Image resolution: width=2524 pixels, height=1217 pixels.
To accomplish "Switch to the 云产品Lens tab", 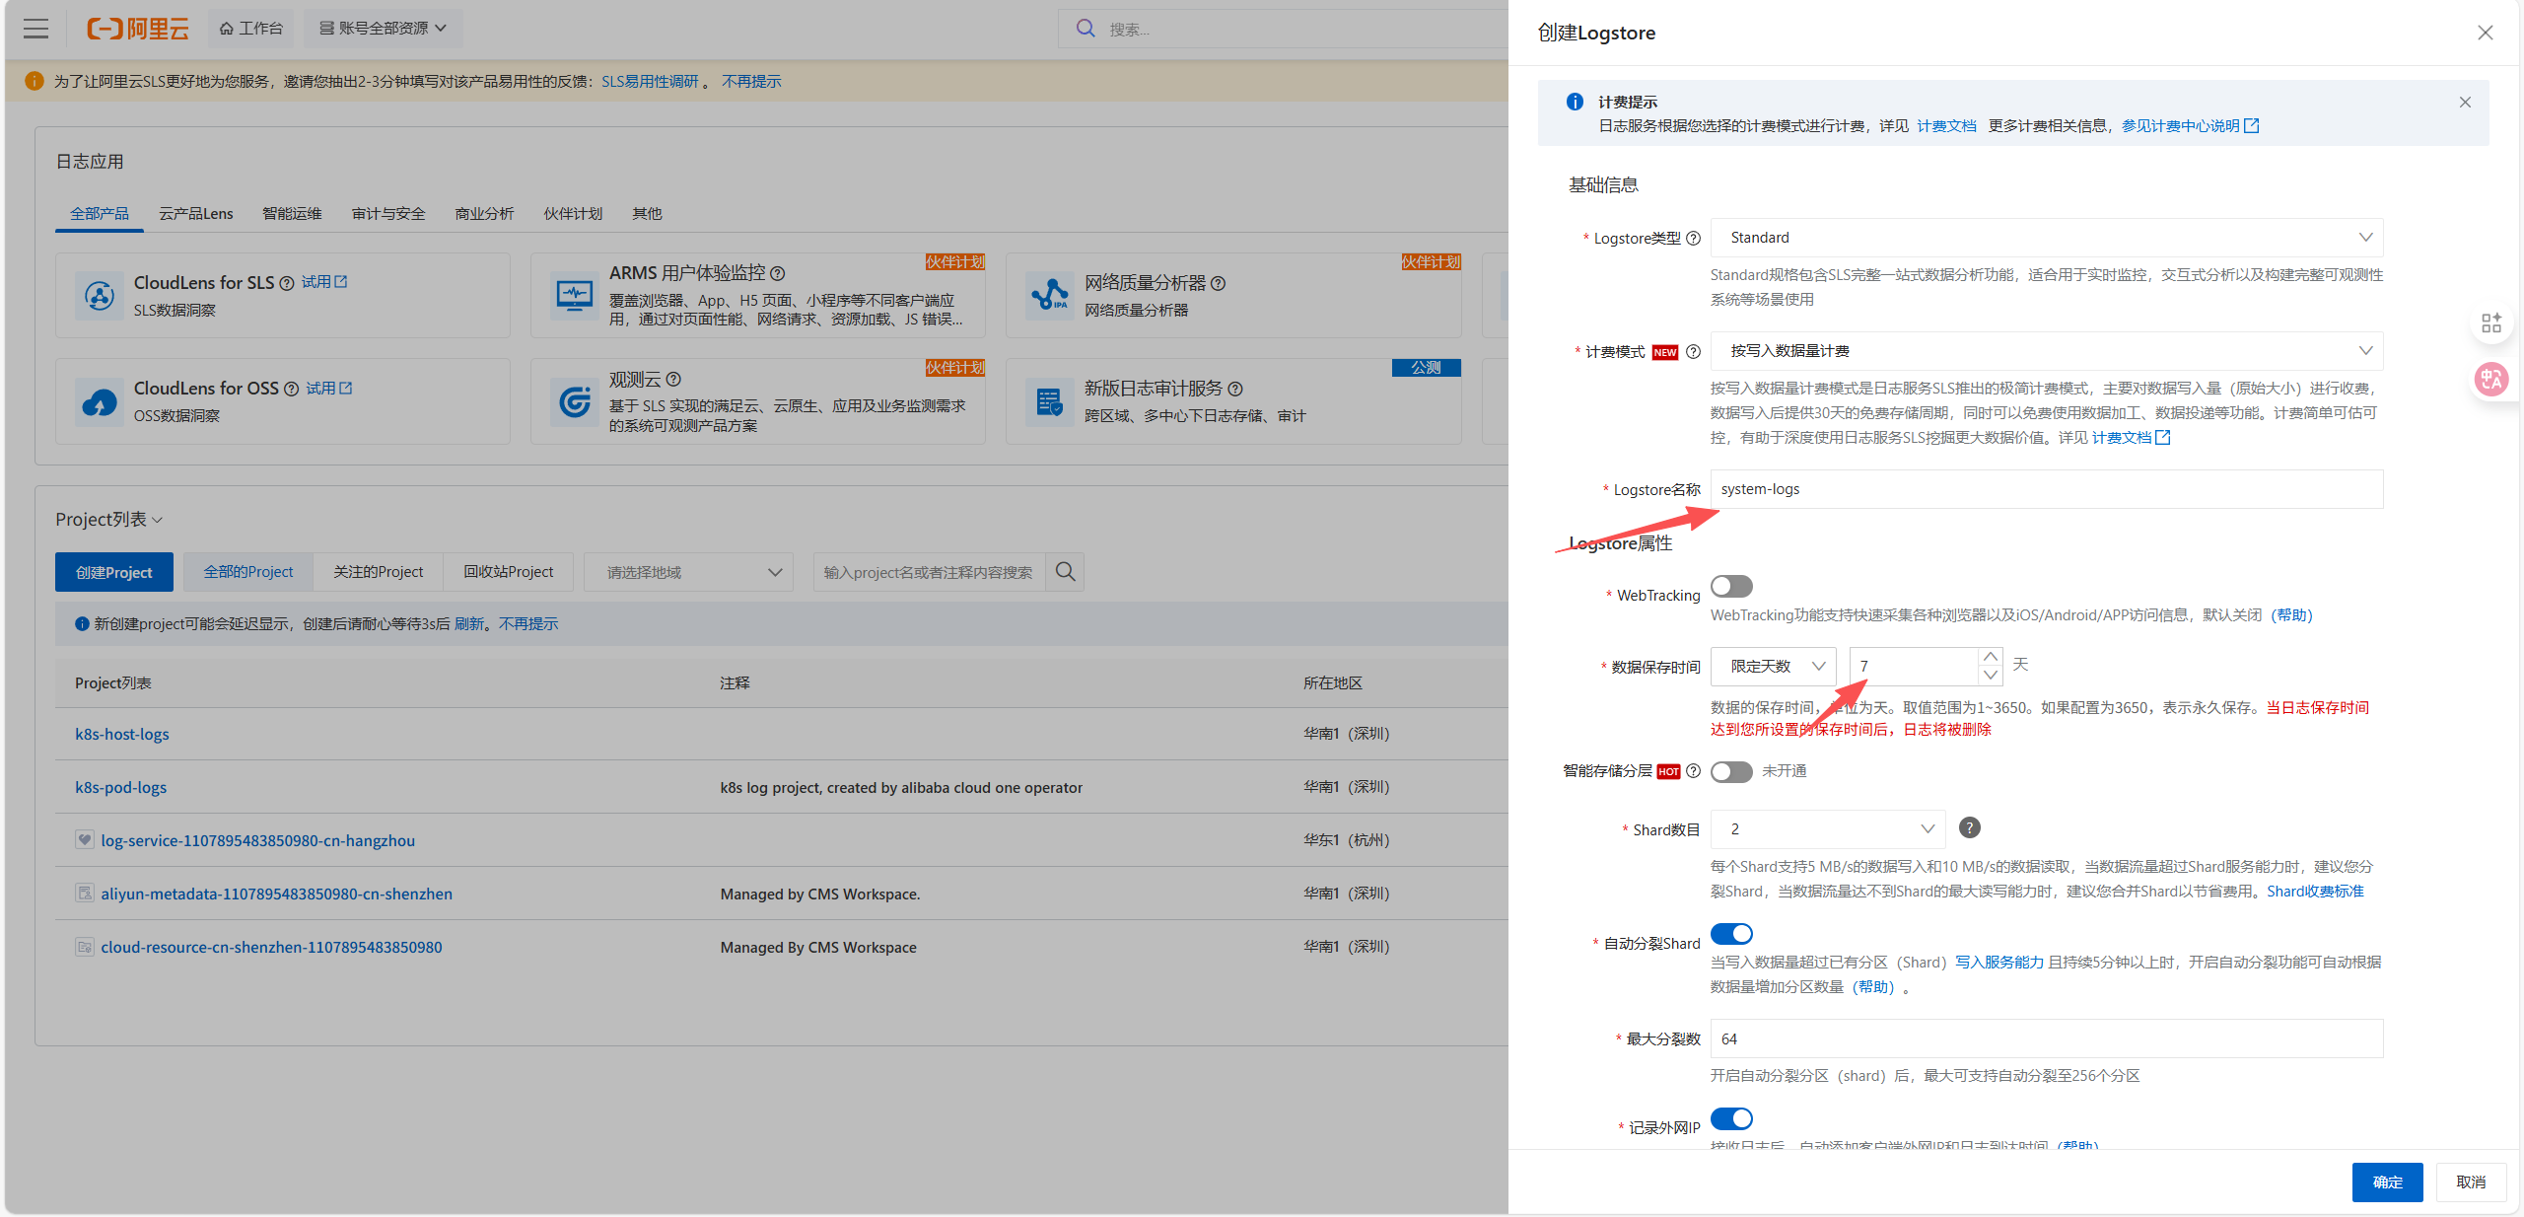I will coord(196,214).
